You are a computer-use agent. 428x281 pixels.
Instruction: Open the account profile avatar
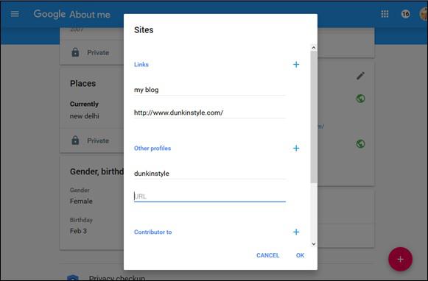click(x=424, y=14)
